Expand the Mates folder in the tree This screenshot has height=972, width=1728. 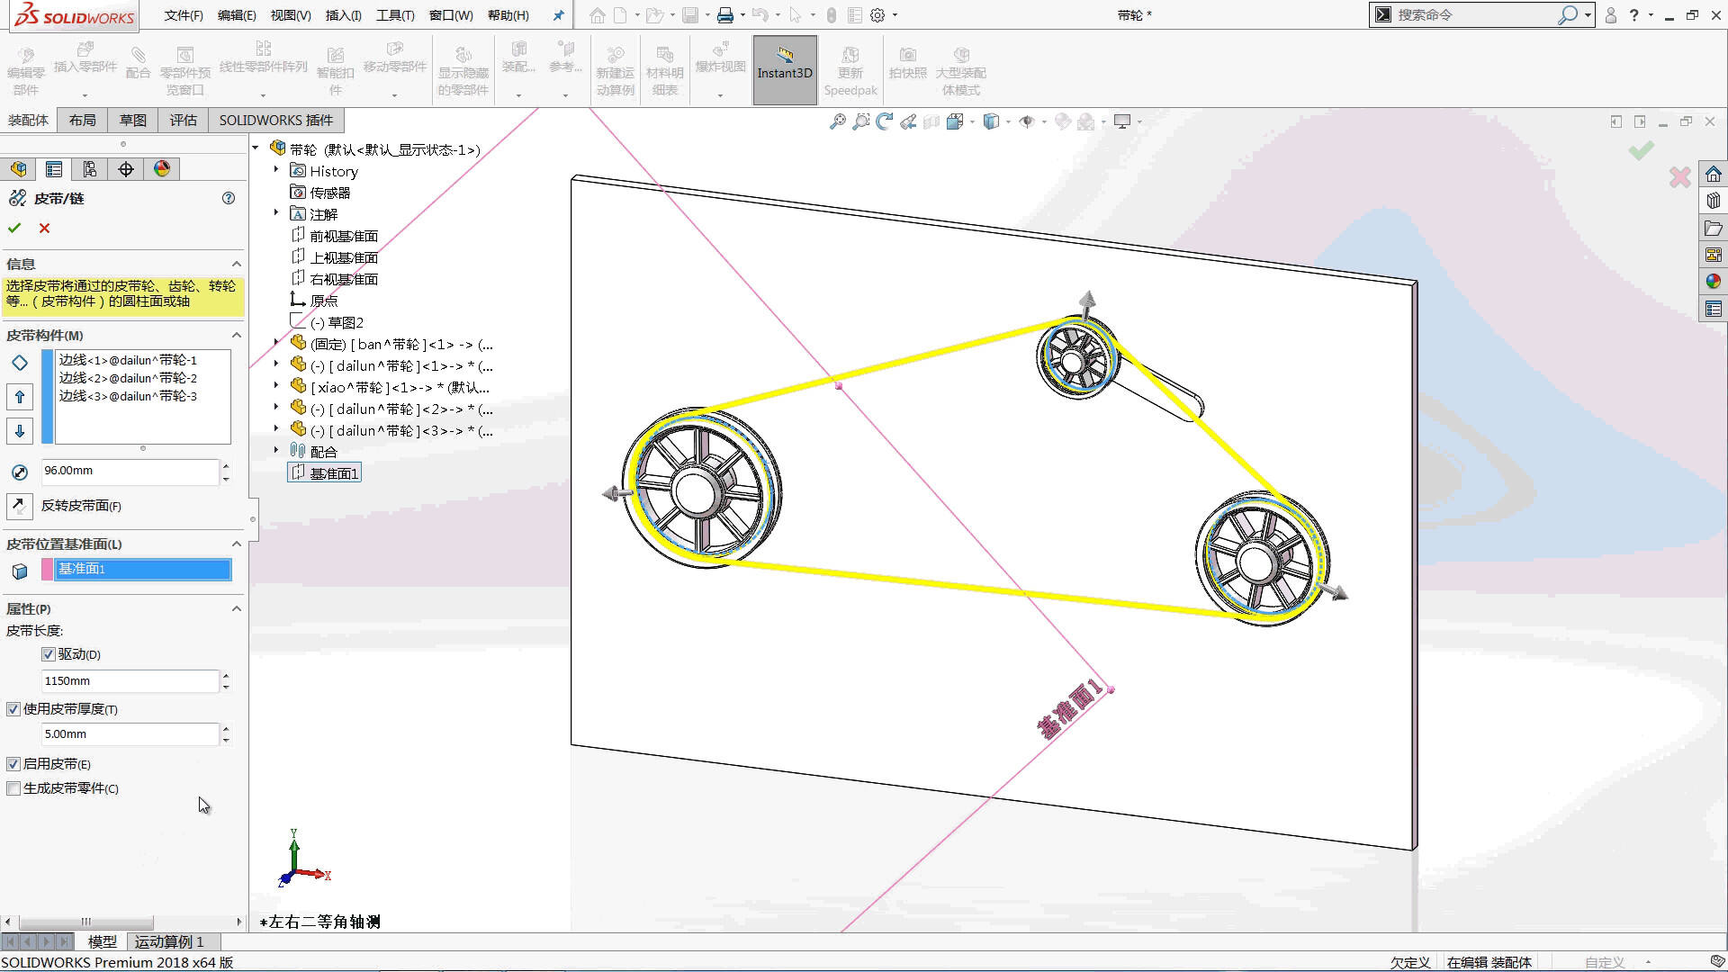[276, 450]
